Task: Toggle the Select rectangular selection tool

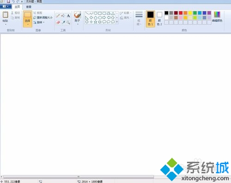Action: [28, 15]
